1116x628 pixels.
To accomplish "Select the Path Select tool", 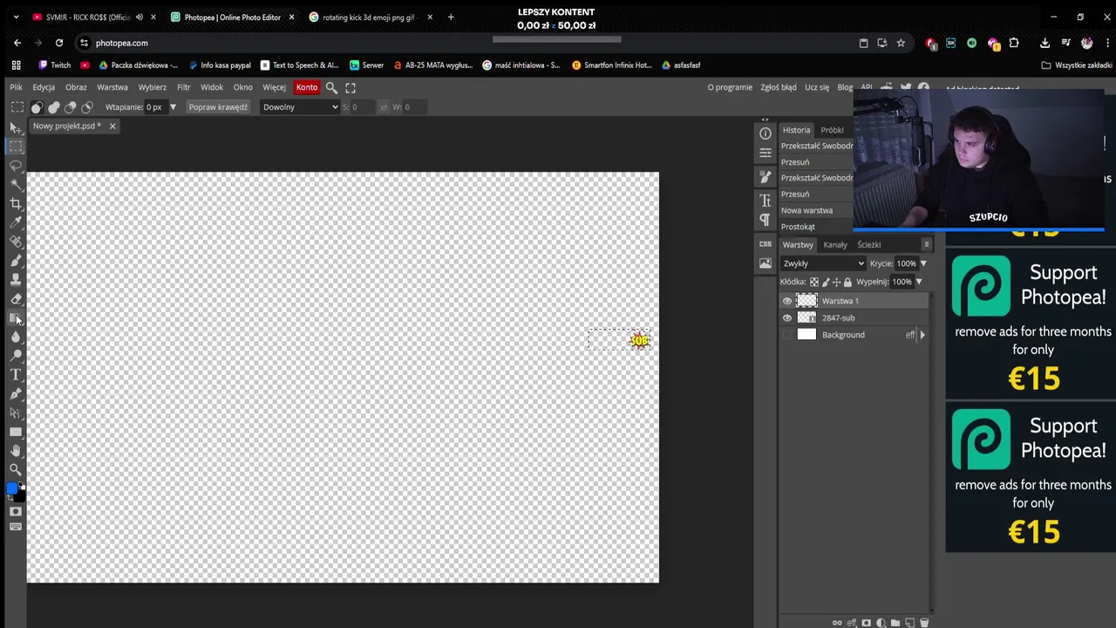I will point(16,413).
